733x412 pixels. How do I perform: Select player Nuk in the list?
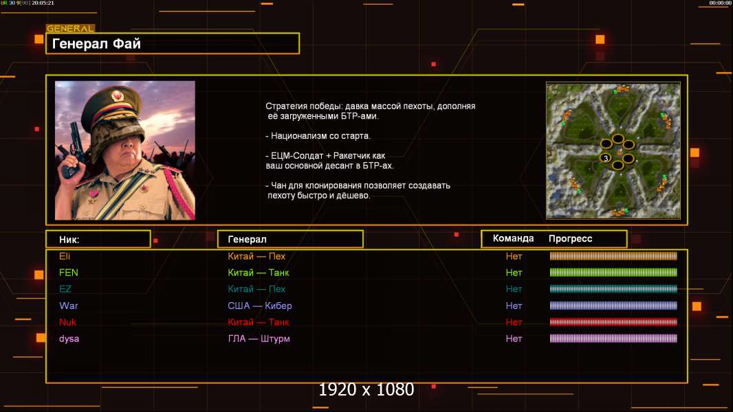(x=68, y=322)
